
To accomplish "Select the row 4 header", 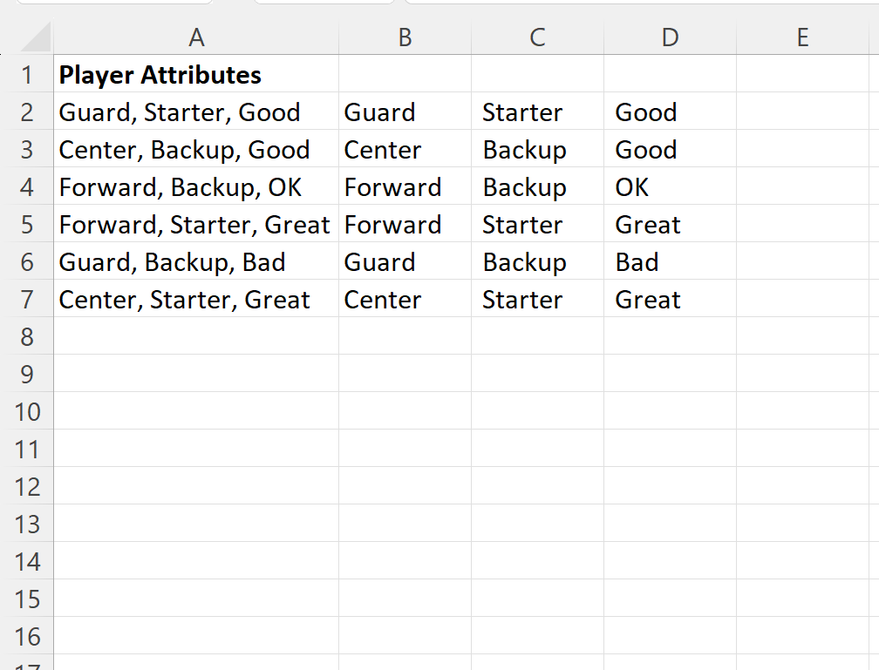I will pyautogui.click(x=27, y=187).
